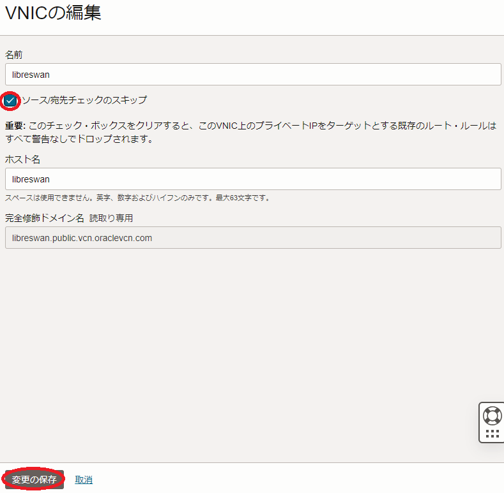Uncheck the skip source/destination check checkbox
This screenshot has height=493, width=504.
(10, 101)
